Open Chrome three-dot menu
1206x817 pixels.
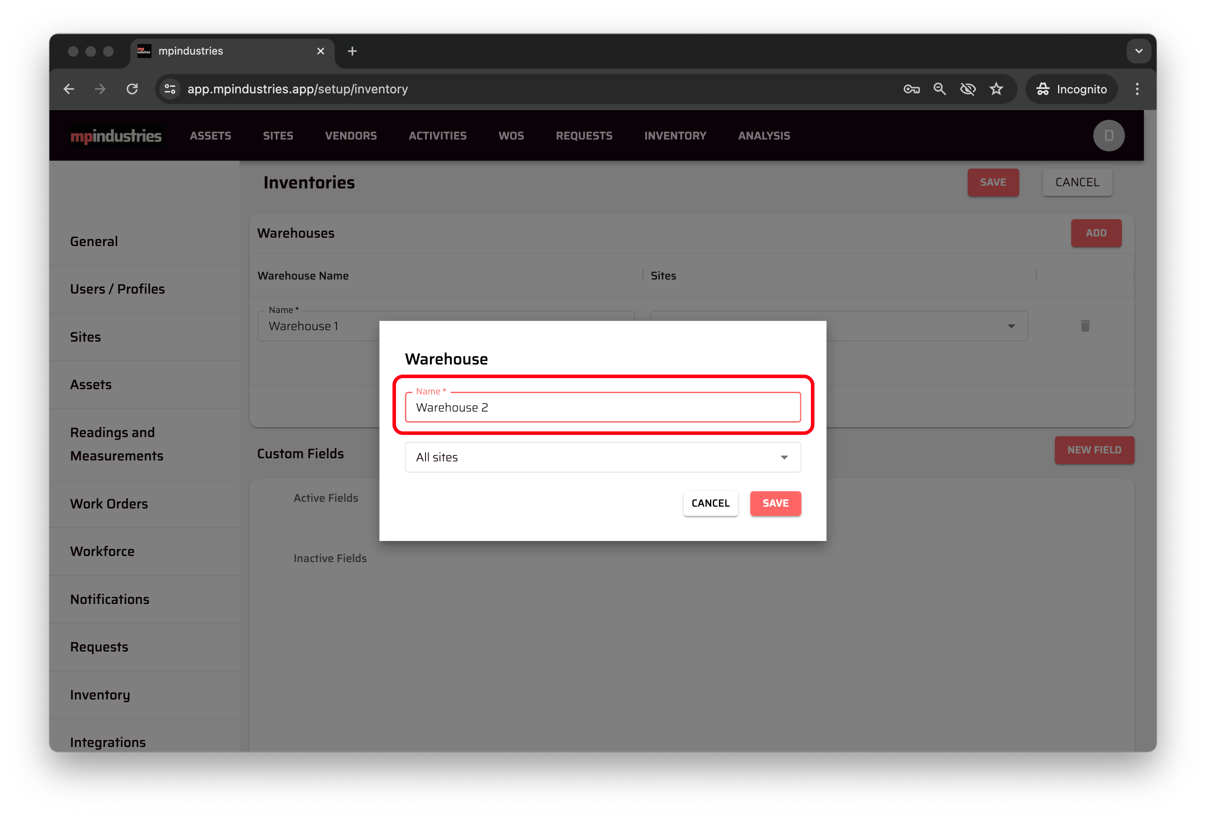click(1136, 89)
